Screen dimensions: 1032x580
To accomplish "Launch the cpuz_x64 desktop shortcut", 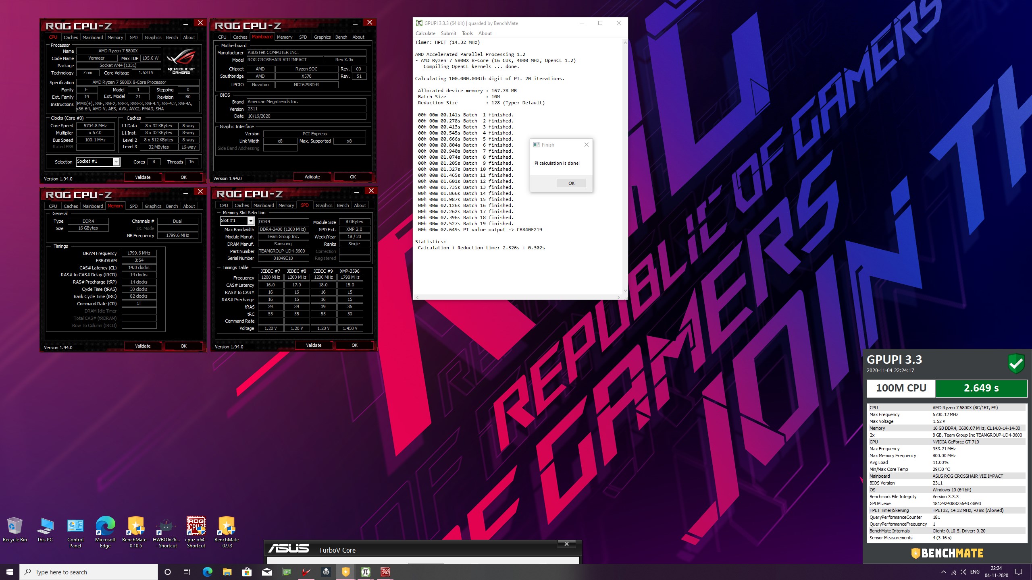I will 196,532.
